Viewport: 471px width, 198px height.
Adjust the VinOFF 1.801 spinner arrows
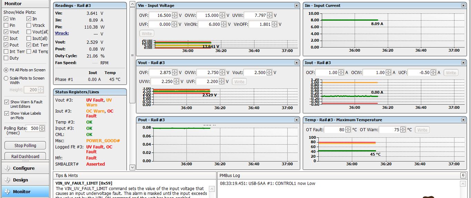(274, 24)
